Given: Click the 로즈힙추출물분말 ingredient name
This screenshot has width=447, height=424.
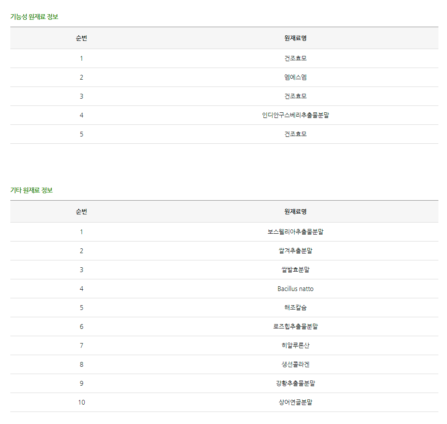Looking at the screenshot, I should pyautogui.click(x=295, y=327).
